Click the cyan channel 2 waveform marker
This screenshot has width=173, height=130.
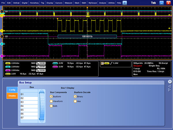pyautogui.click(x=2, y=44)
